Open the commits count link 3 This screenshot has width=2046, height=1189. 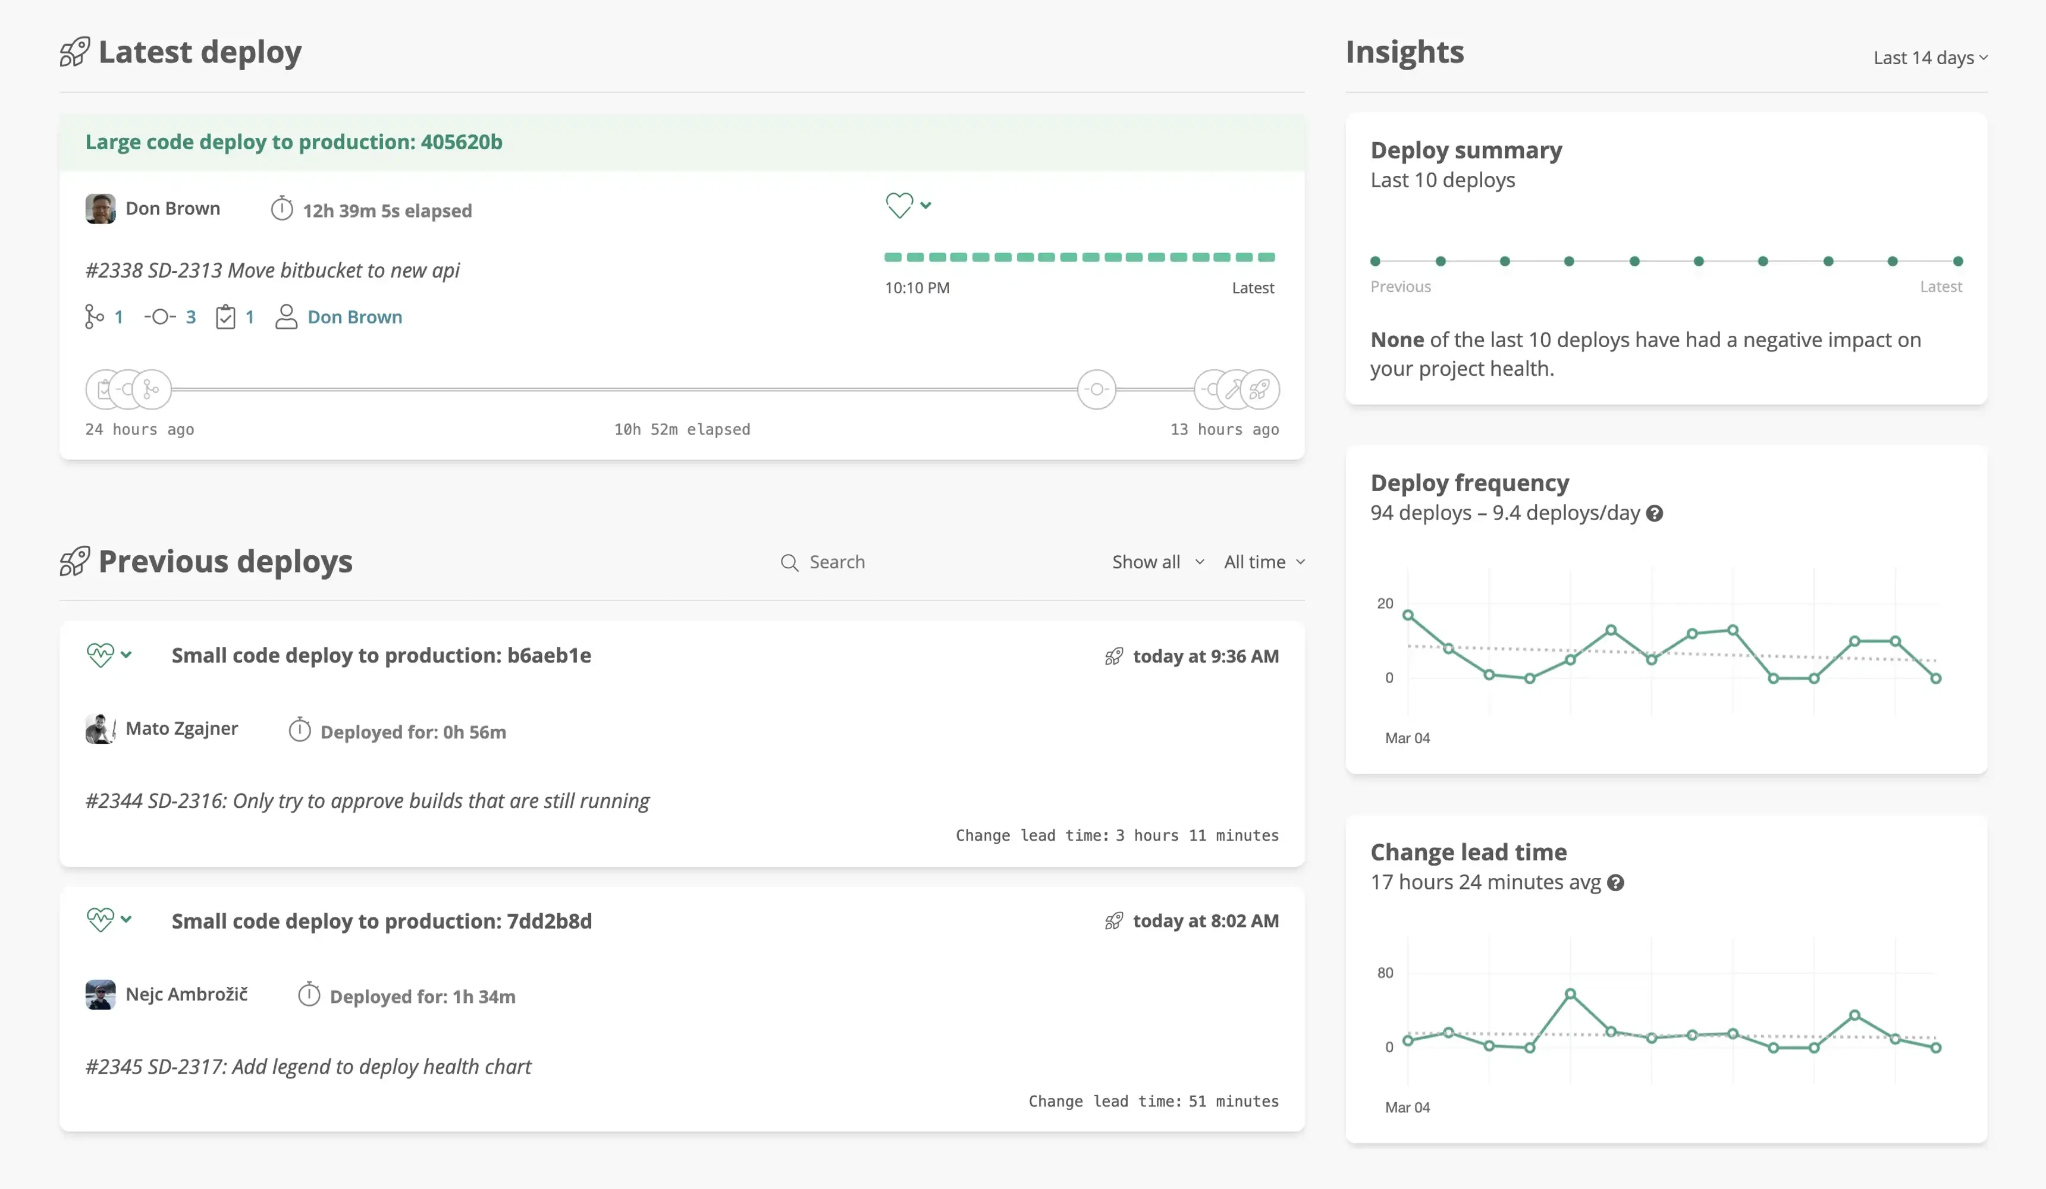tap(191, 316)
